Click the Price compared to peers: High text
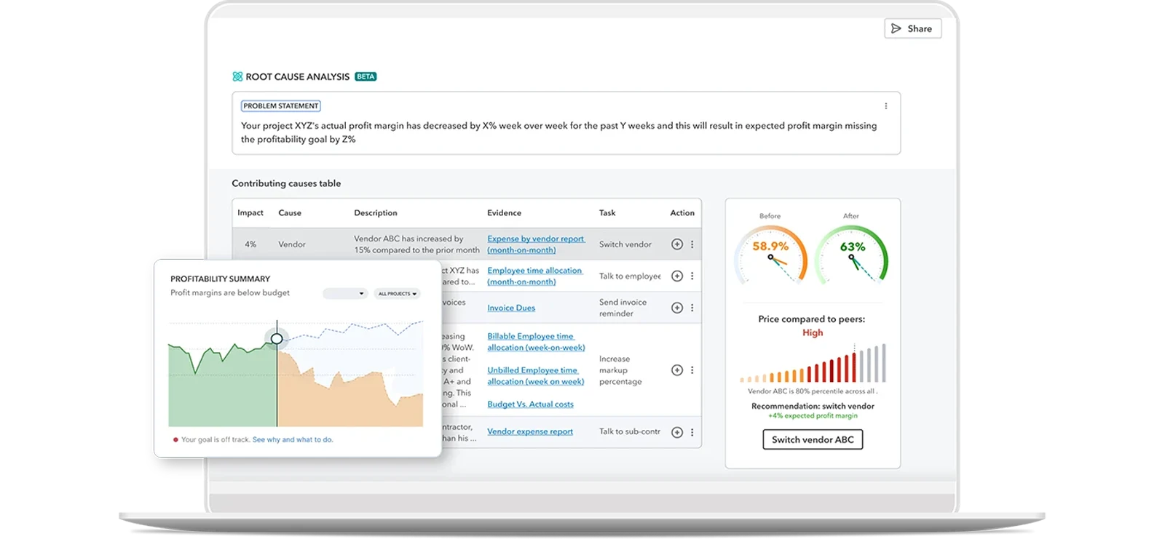This screenshot has width=1165, height=539. (812, 326)
